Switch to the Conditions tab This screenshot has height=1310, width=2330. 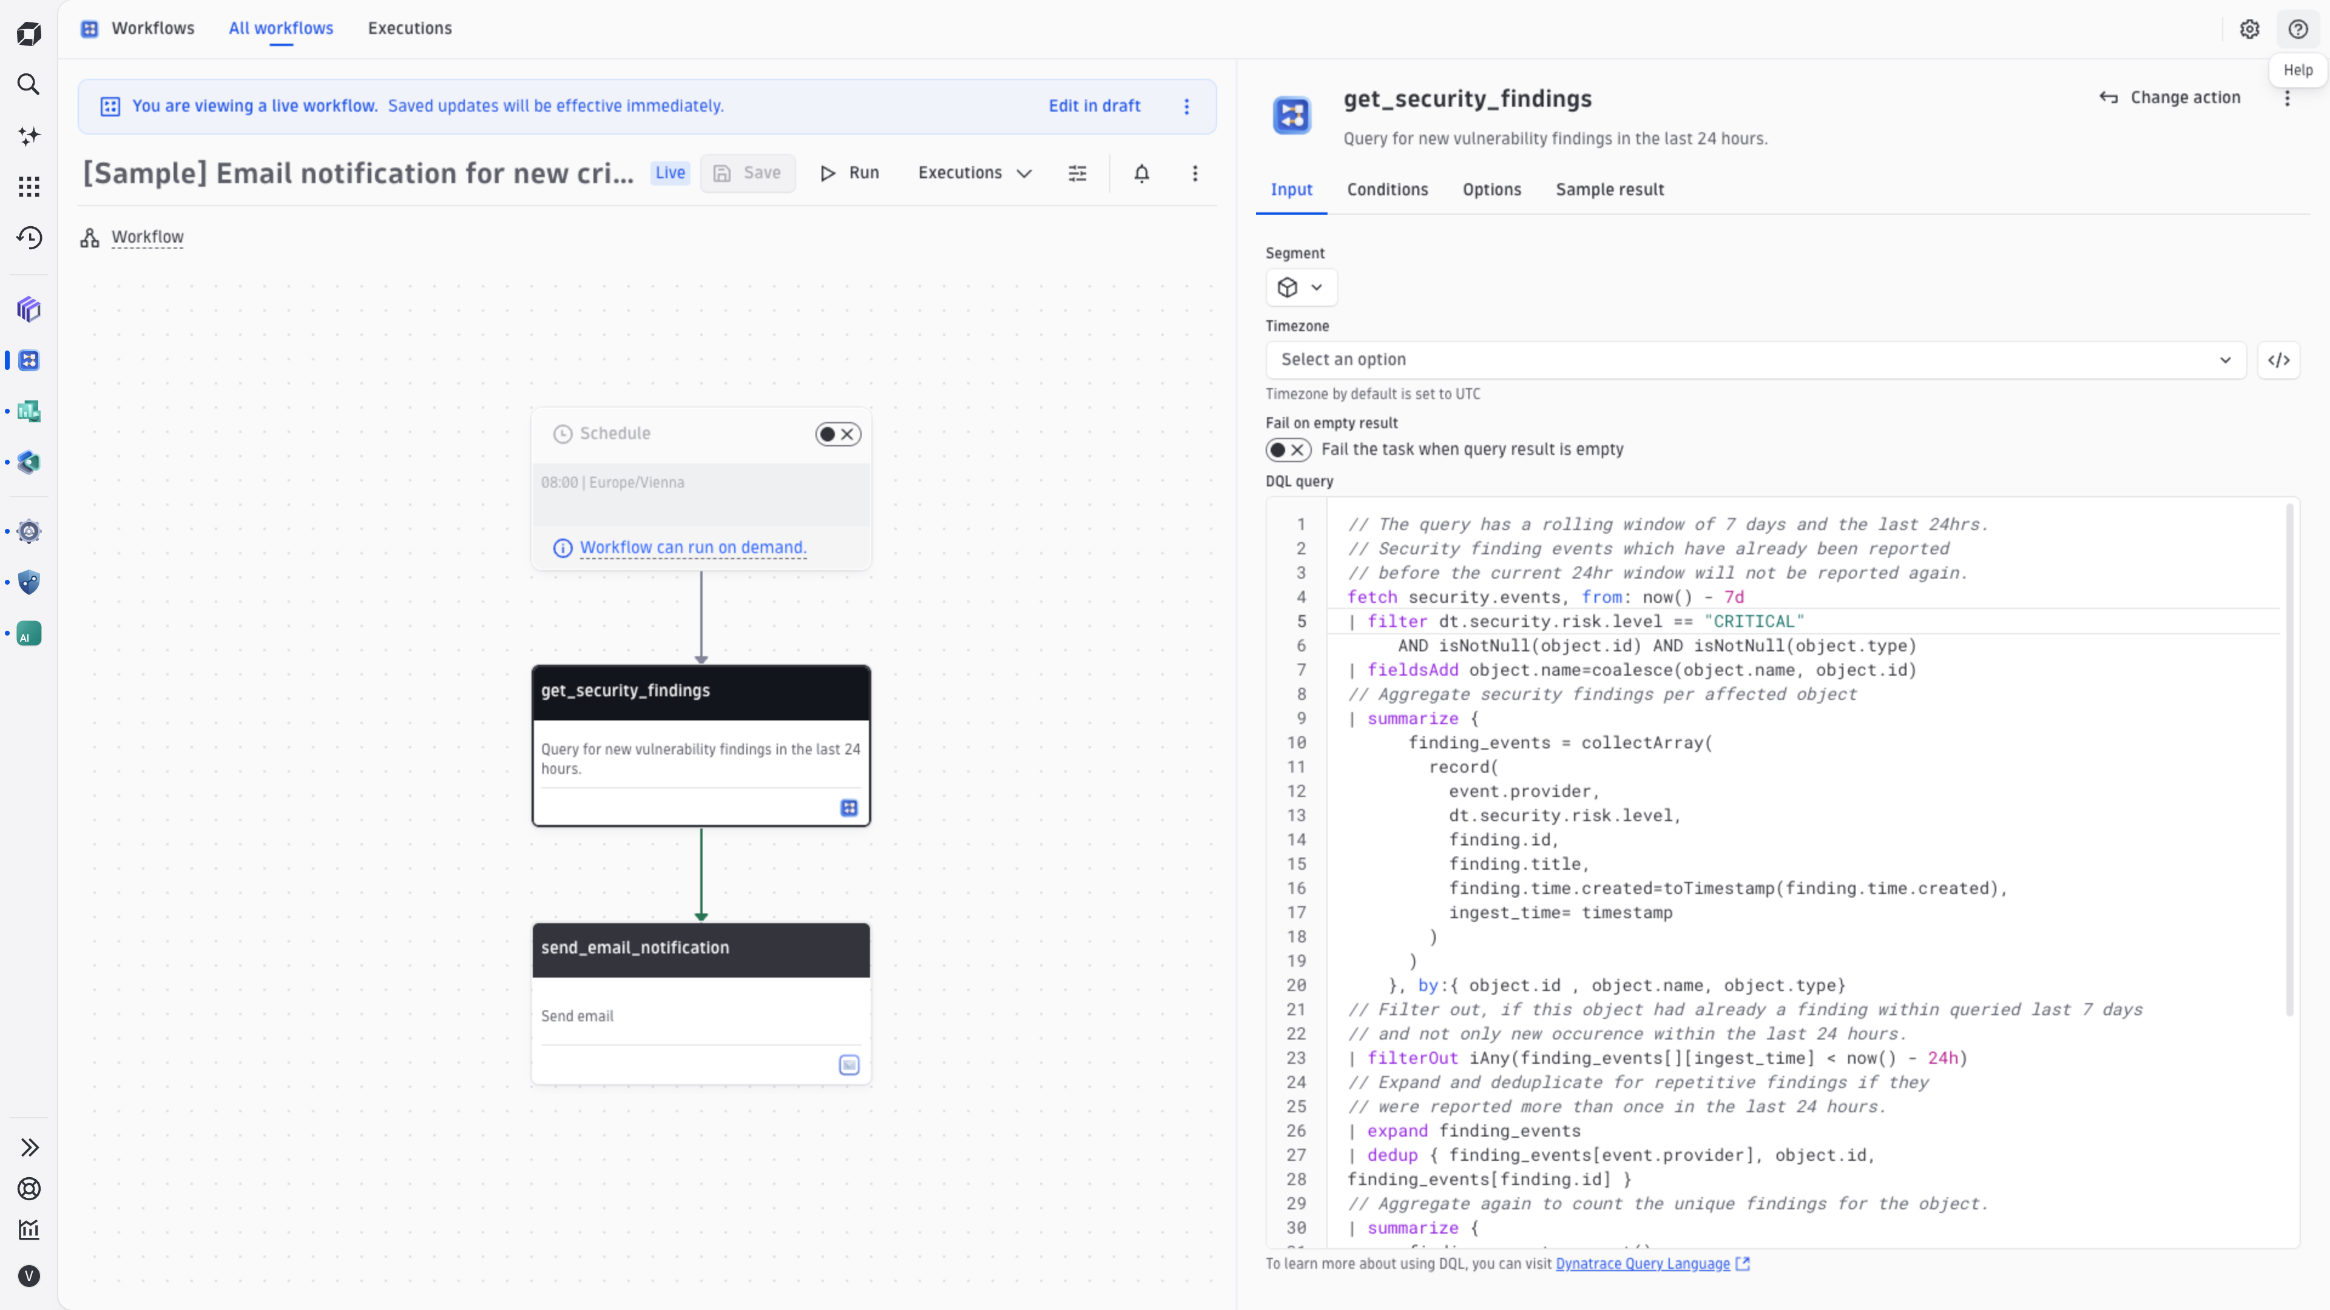tap(1388, 190)
